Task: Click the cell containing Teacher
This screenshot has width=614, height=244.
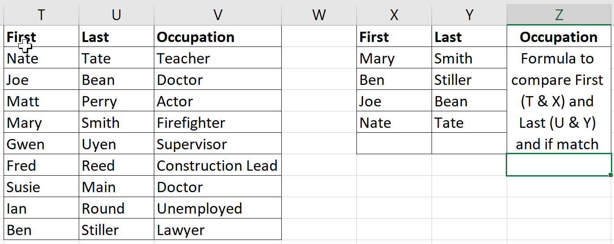Action: click(x=218, y=58)
